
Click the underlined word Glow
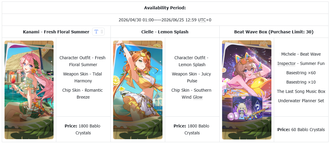tap(197, 97)
